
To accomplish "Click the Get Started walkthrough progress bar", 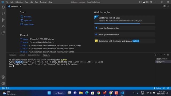I will tap(125, 23).
